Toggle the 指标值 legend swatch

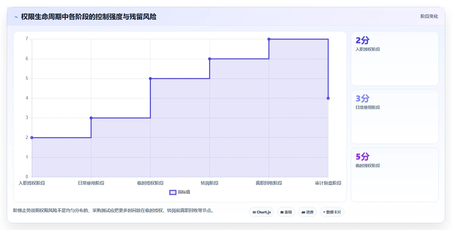(173, 192)
